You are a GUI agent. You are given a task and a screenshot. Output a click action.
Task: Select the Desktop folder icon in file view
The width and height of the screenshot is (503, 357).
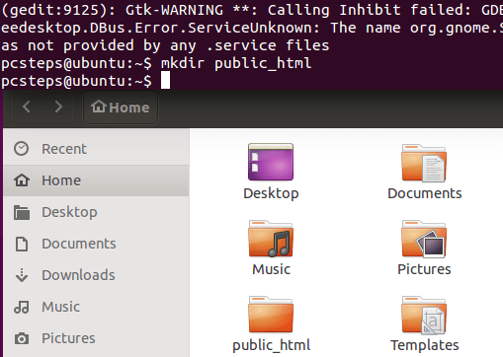pos(271,162)
